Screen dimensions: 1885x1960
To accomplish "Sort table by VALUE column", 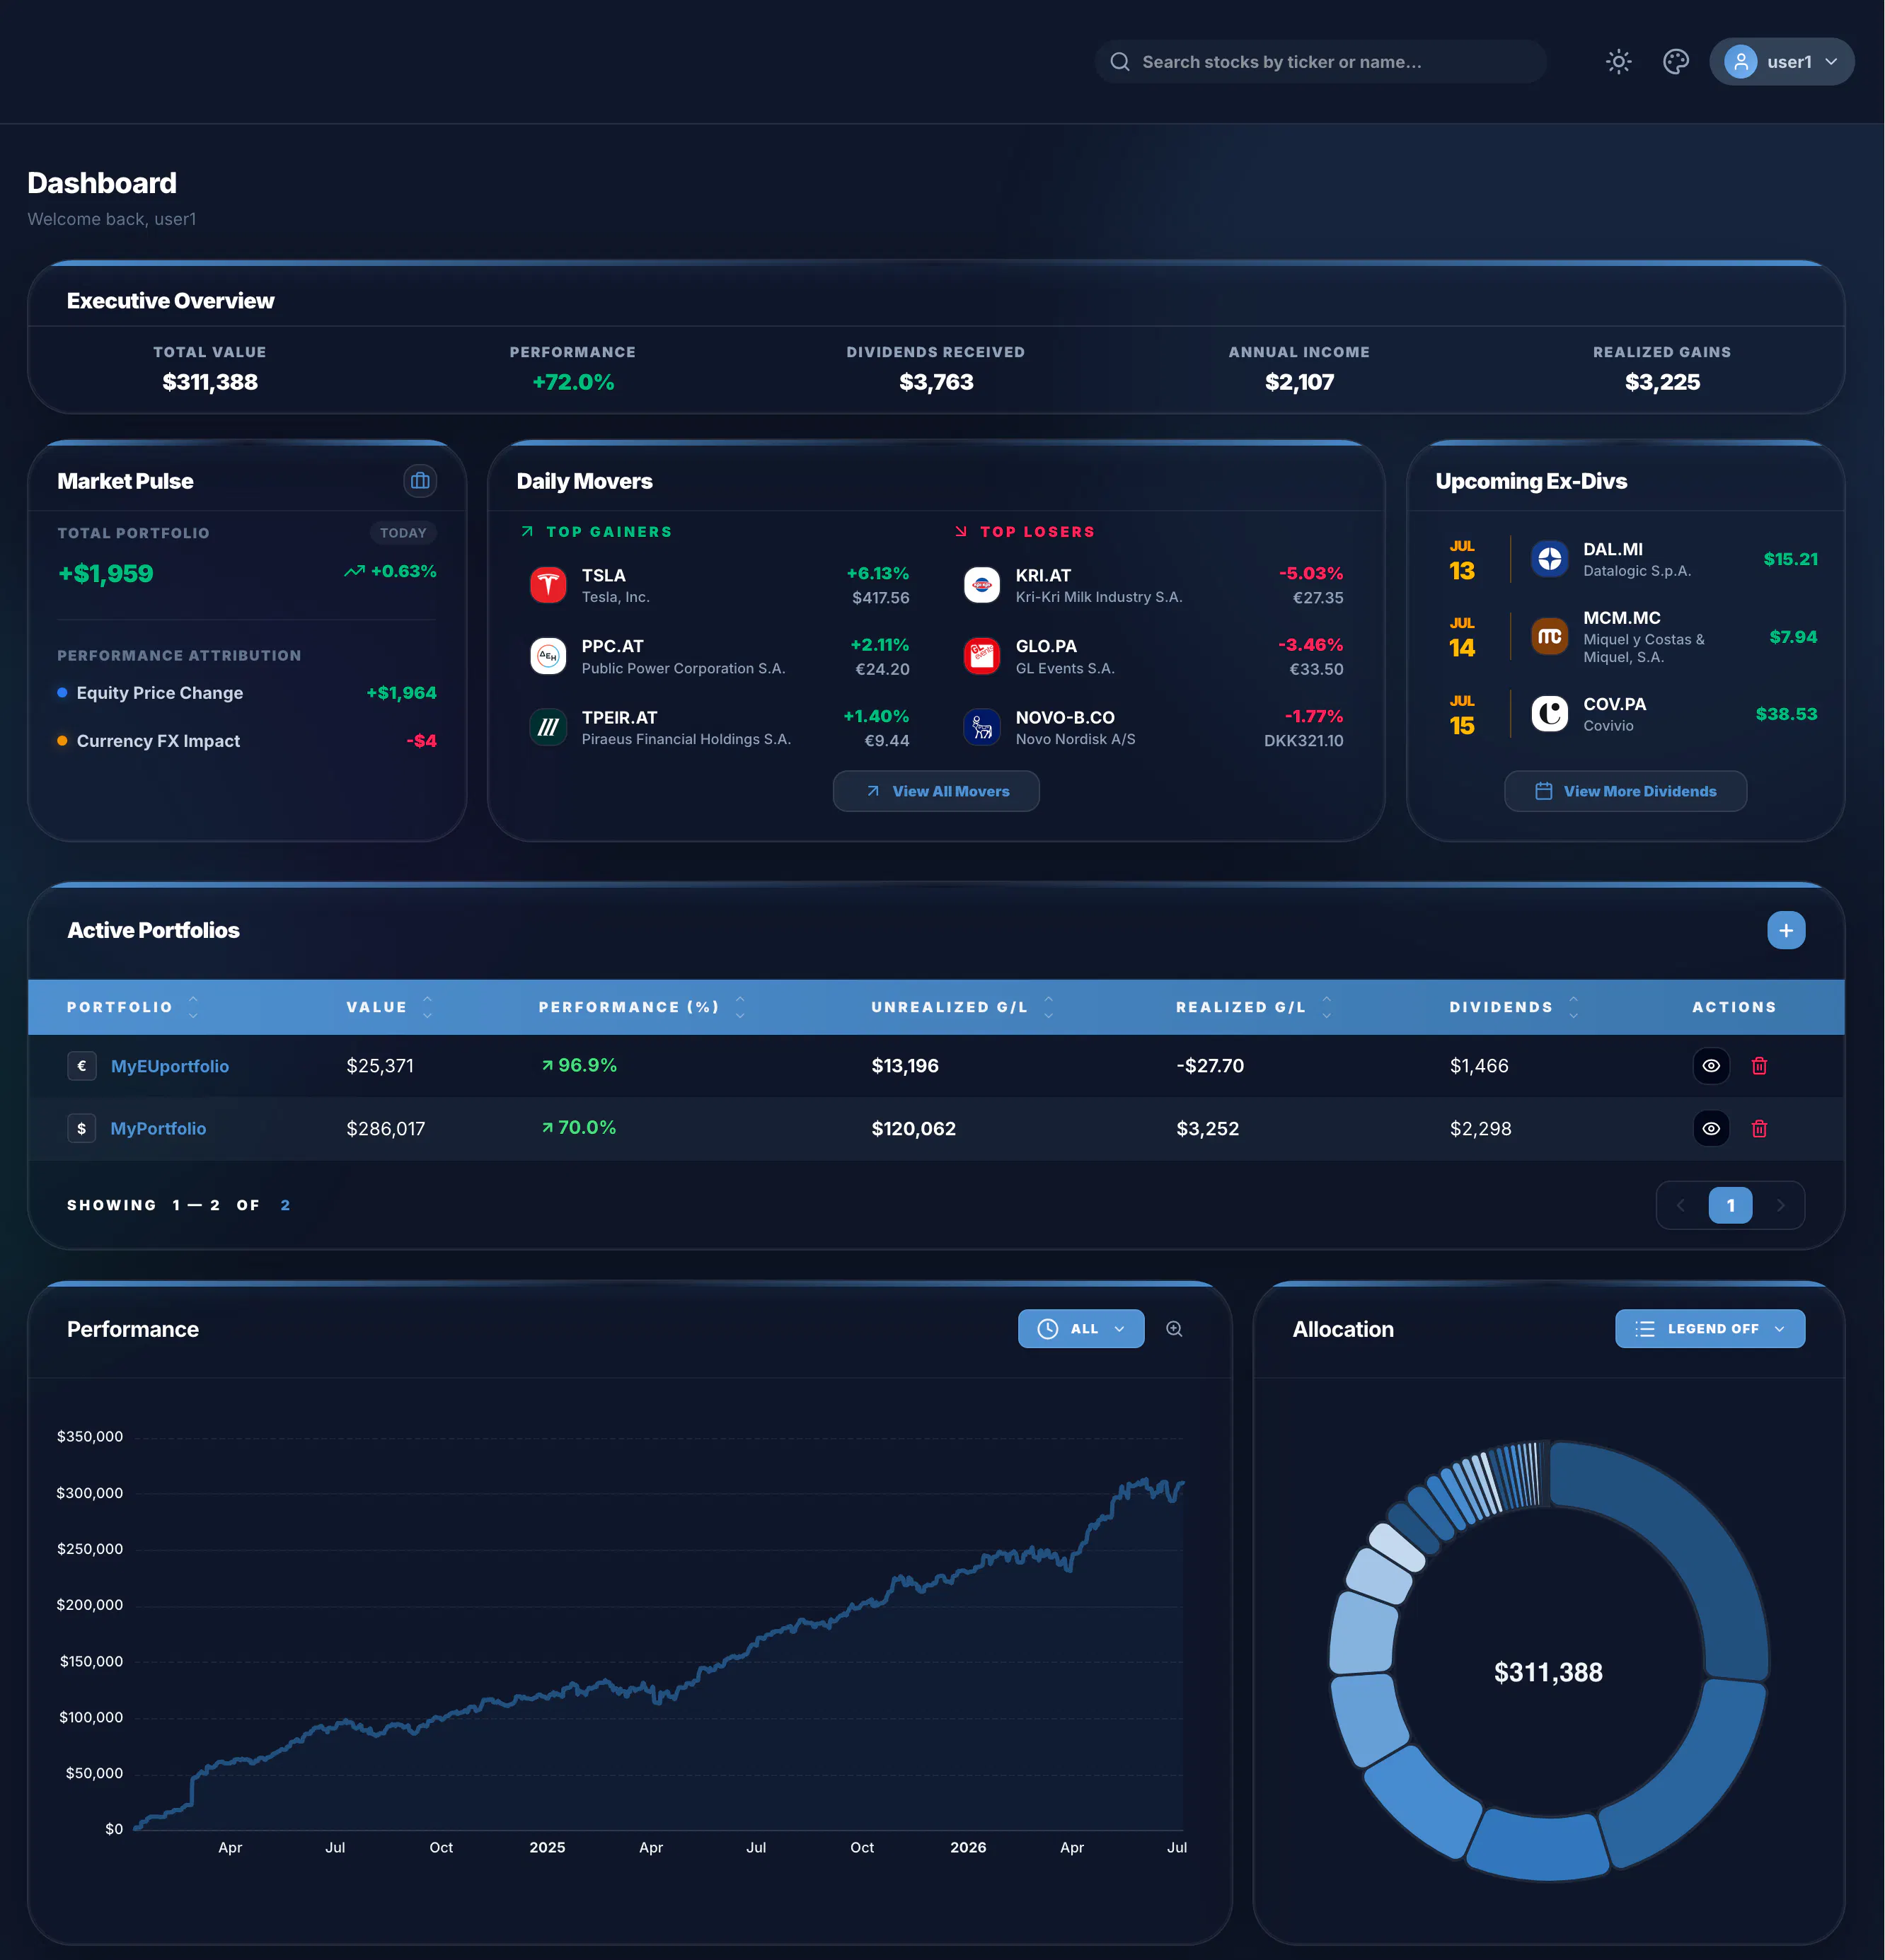I will [x=389, y=1007].
